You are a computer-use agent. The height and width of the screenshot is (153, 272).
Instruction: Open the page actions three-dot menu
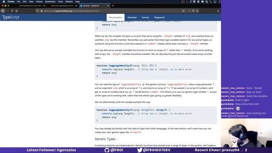point(189,11)
